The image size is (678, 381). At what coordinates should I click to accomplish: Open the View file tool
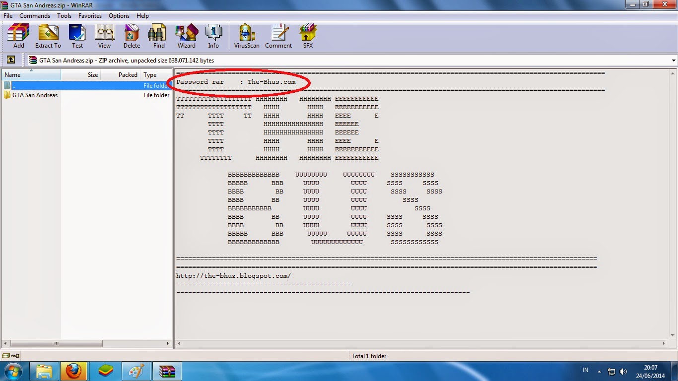[x=104, y=36]
